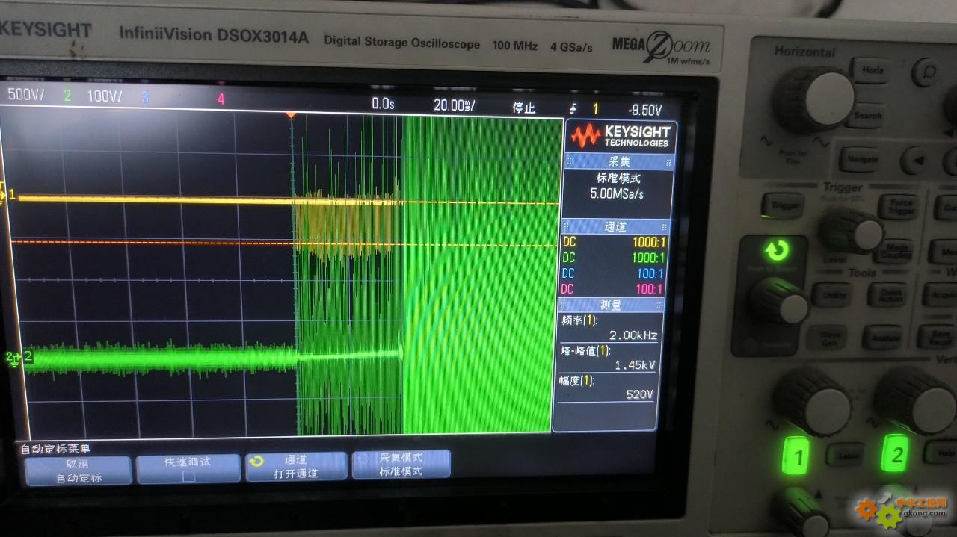The image size is (957, 537).
Task: Click the 2.00kHz frequency measurement
Action: coord(633,335)
